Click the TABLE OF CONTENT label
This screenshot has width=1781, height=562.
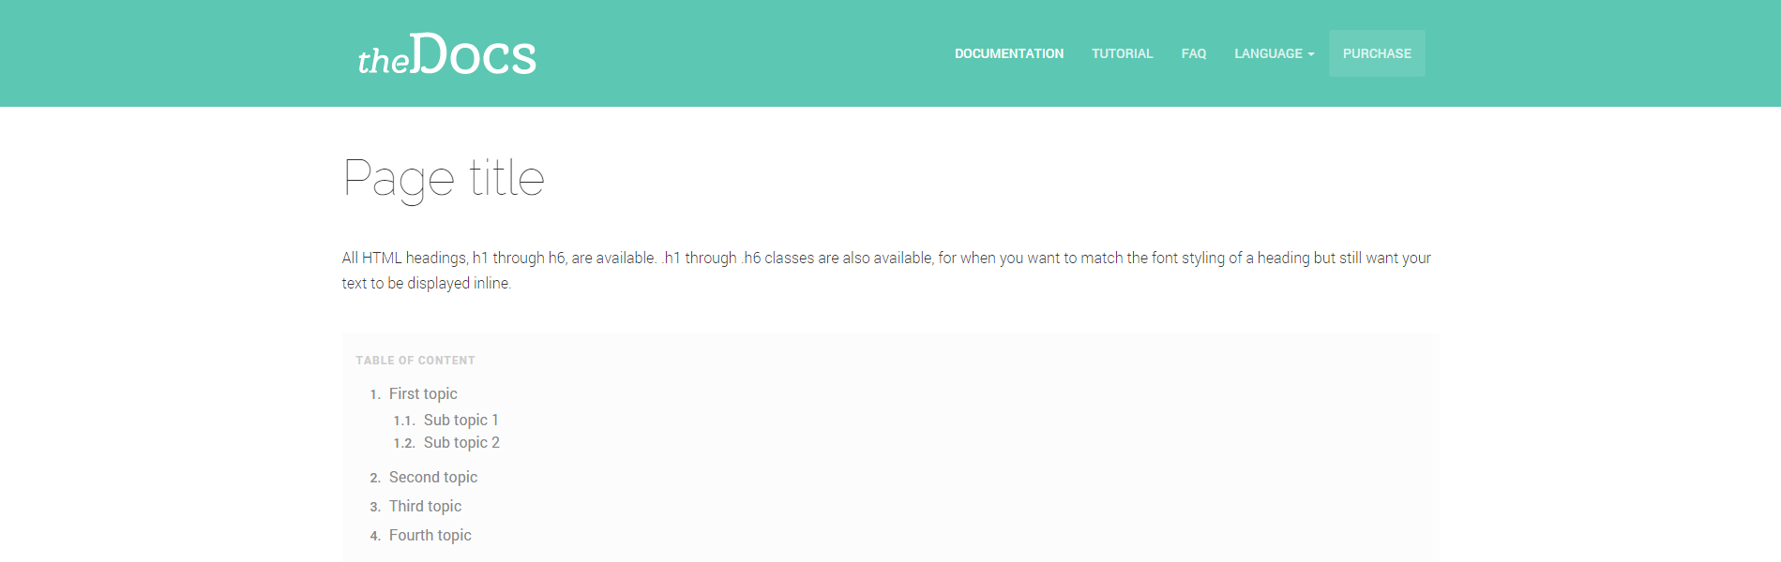coord(415,361)
